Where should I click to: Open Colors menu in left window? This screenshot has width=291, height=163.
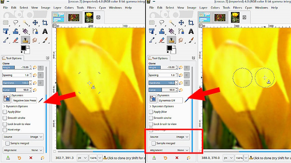point(69,8)
